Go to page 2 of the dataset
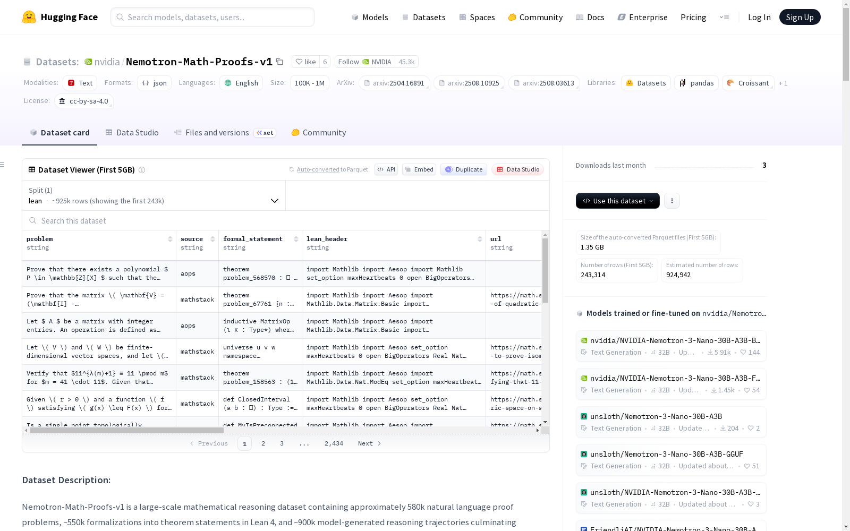The height and width of the screenshot is (531, 850). click(263, 443)
